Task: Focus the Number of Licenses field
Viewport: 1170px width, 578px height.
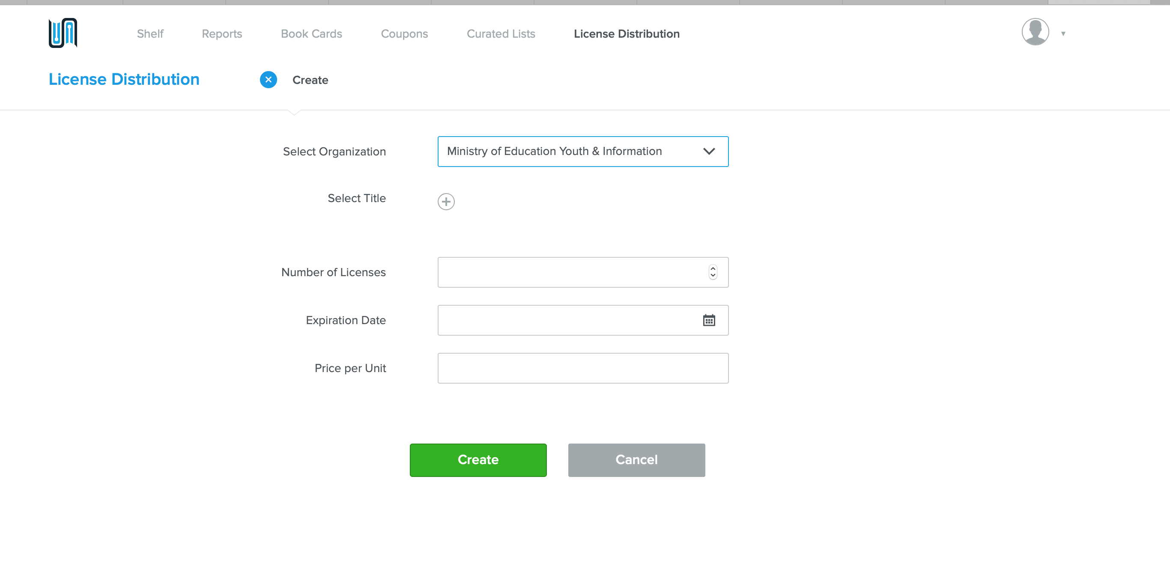Action: pos(583,272)
